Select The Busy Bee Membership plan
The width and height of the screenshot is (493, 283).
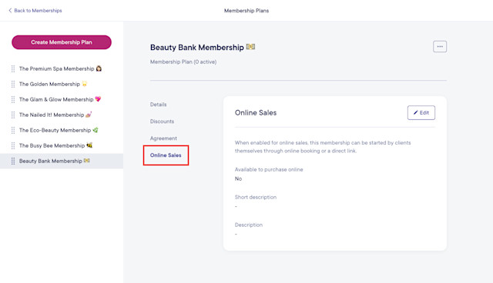(x=55, y=145)
